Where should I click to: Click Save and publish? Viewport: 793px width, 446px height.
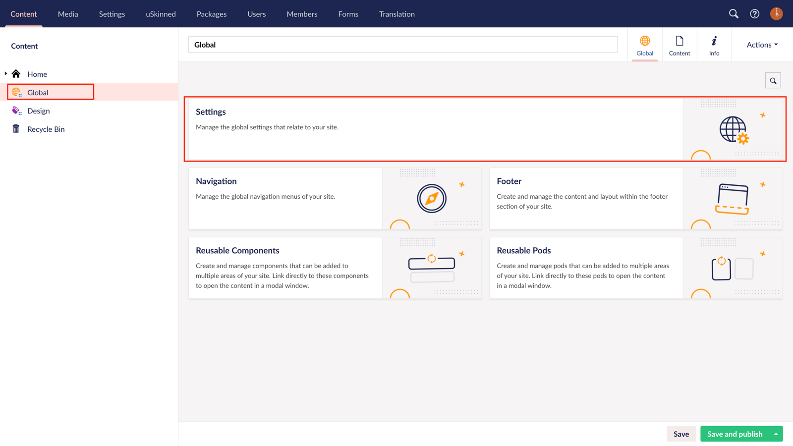pyautogui.click(x=735, y=434)
